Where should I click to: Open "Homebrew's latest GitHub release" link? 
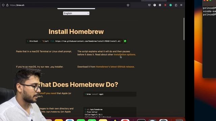115,67
